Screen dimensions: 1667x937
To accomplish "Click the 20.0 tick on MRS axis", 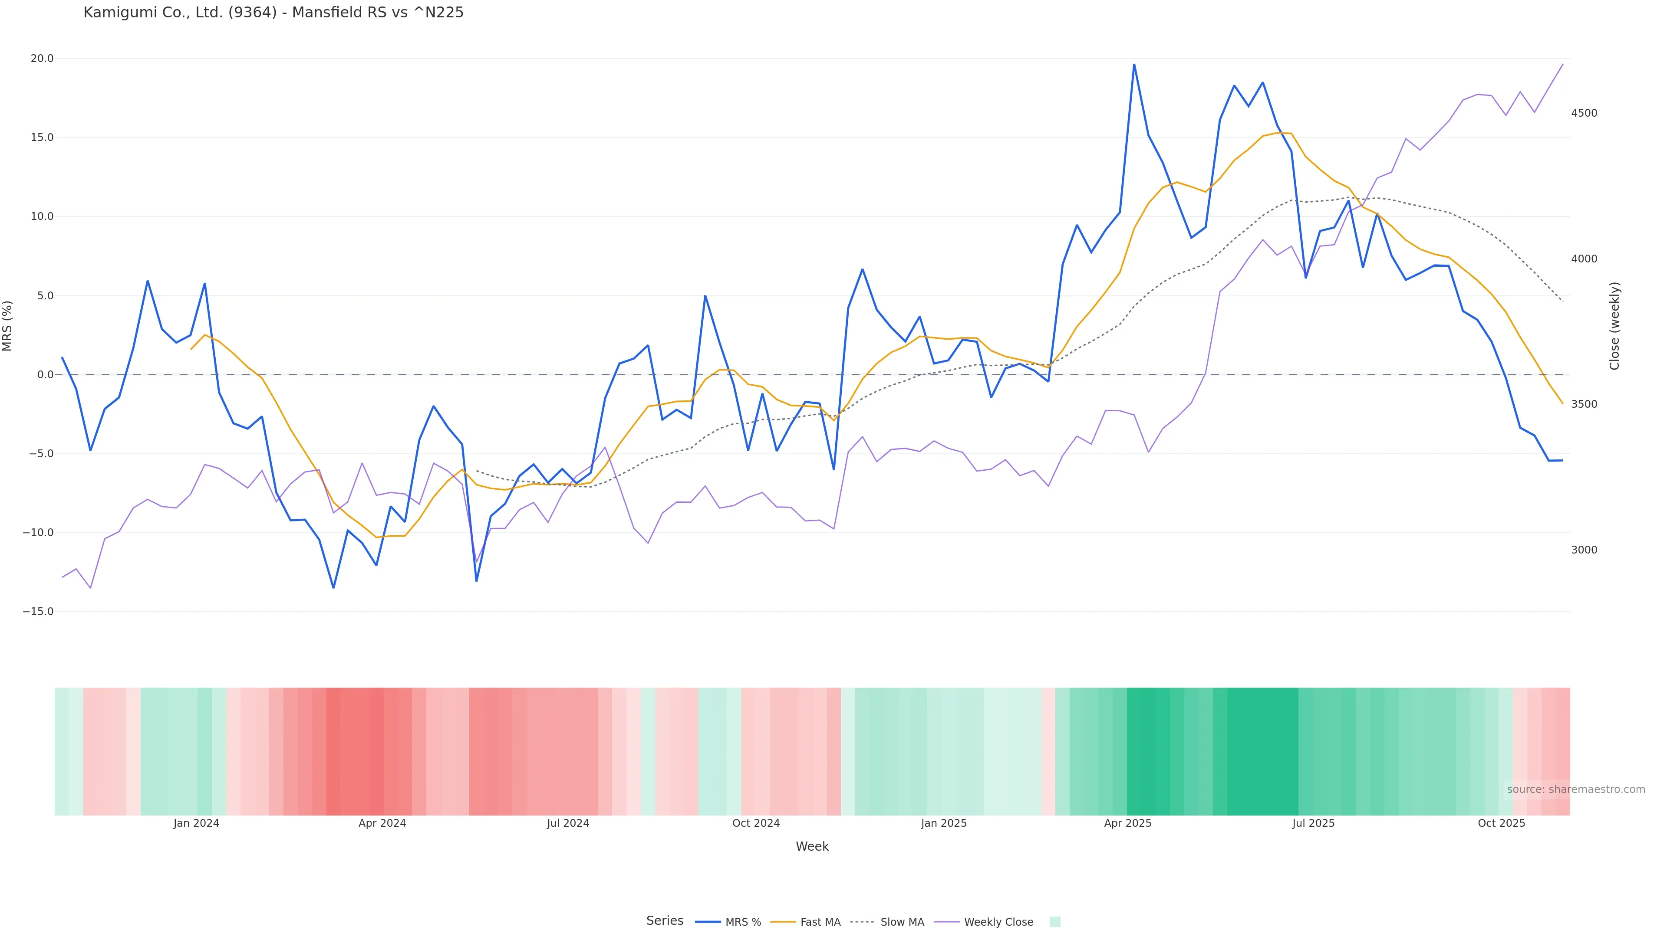I will [x=42, y=58].
